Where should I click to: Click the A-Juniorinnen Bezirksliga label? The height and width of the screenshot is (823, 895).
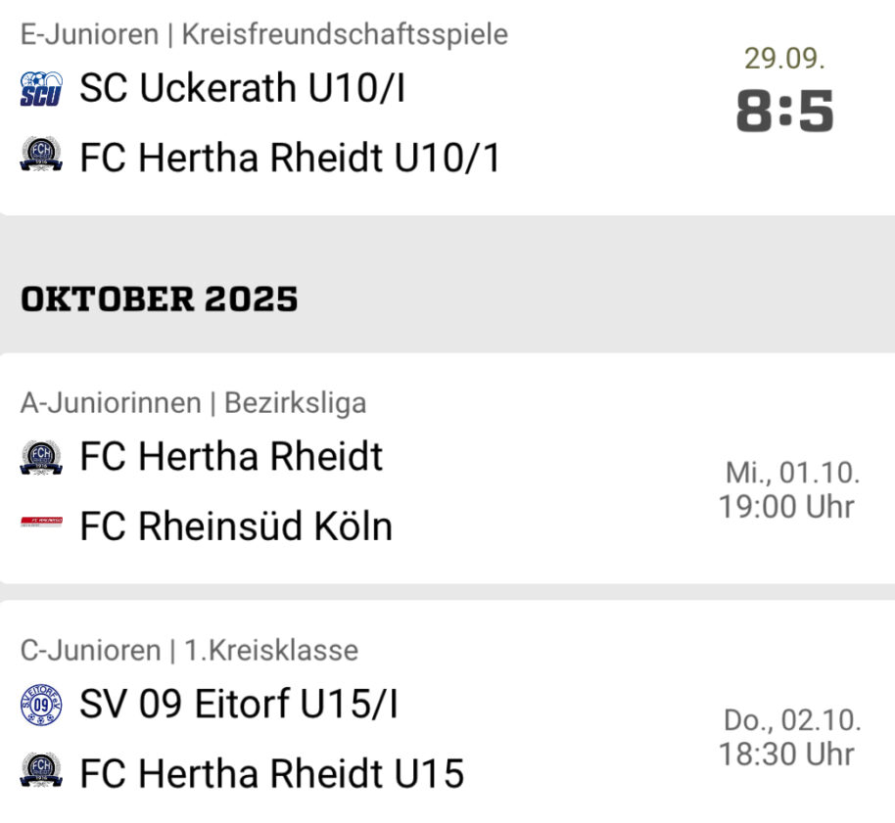(x=194, y=402)
